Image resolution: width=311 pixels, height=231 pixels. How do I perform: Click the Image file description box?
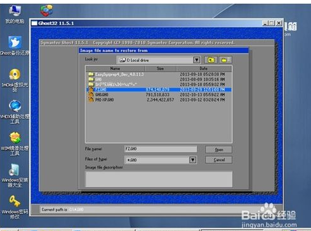coord(159,179)
